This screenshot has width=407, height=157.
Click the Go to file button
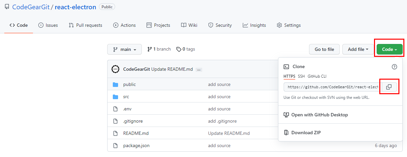tap(324, 49)
